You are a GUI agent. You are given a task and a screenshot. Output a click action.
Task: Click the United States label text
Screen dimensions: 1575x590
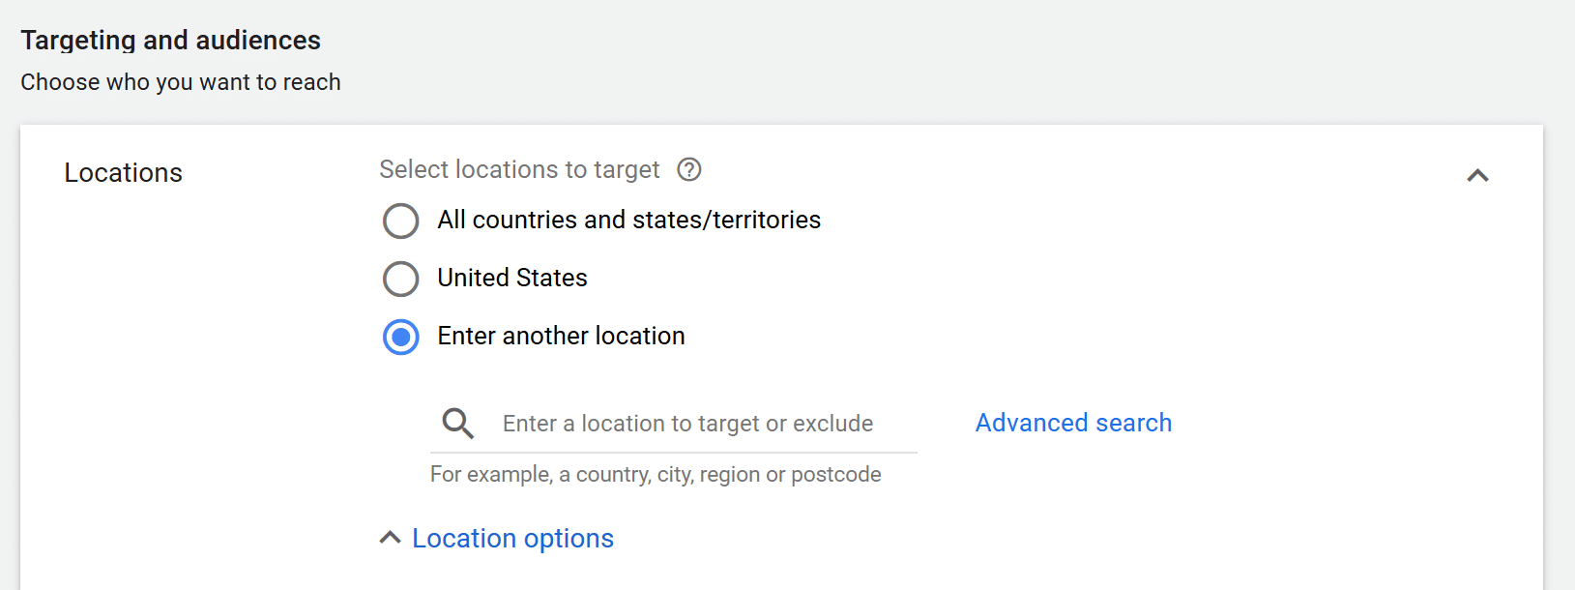point(511,278)
